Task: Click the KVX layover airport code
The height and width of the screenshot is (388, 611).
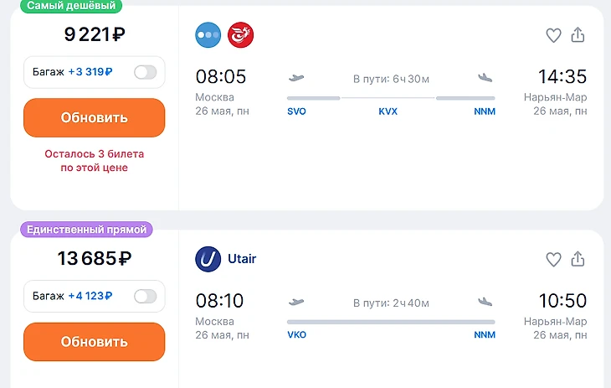Action: (x=388, y=111)
